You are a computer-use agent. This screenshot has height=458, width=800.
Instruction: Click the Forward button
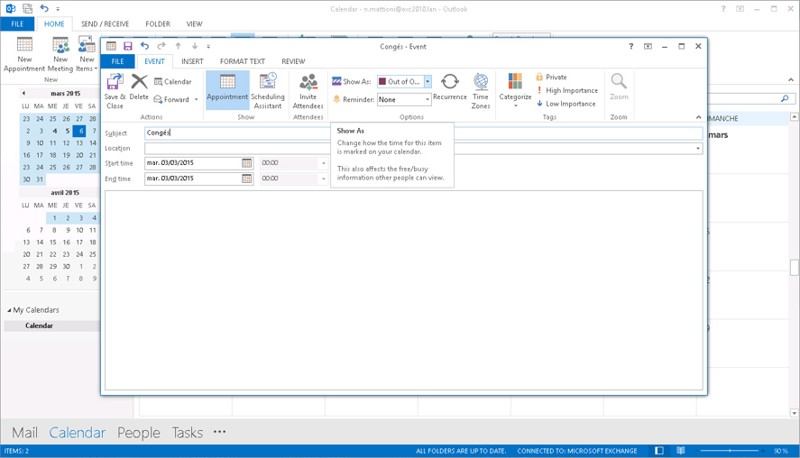pos(176,100)
